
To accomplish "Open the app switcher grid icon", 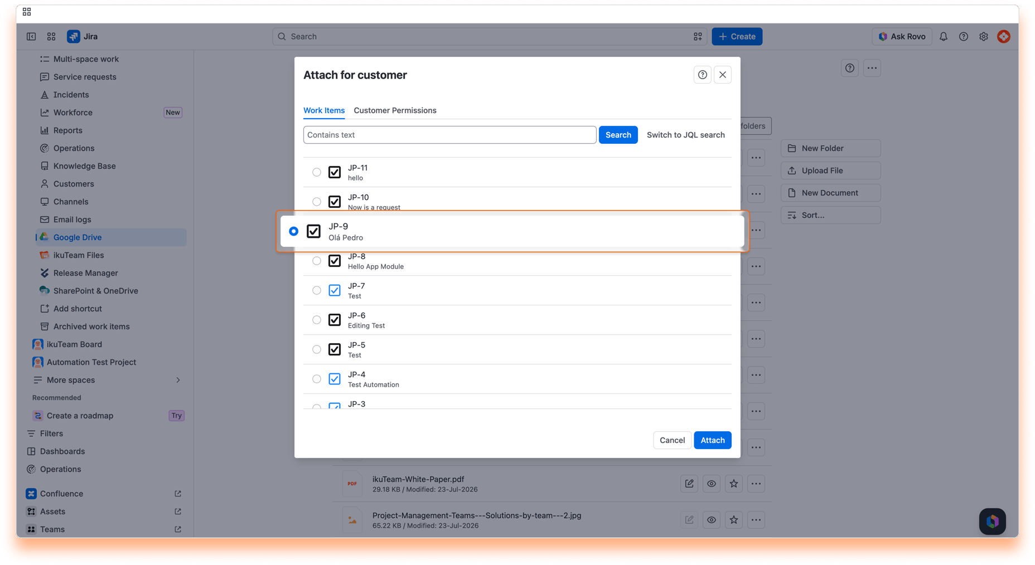I will coord(51,36).
